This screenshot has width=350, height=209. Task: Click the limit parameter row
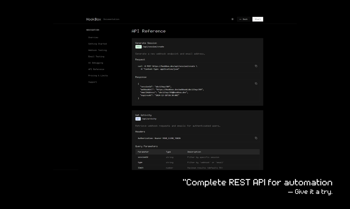pyautogui.click(x=197, y=168)
